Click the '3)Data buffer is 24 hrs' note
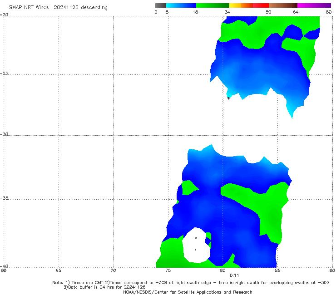 (x=104, y=287)
